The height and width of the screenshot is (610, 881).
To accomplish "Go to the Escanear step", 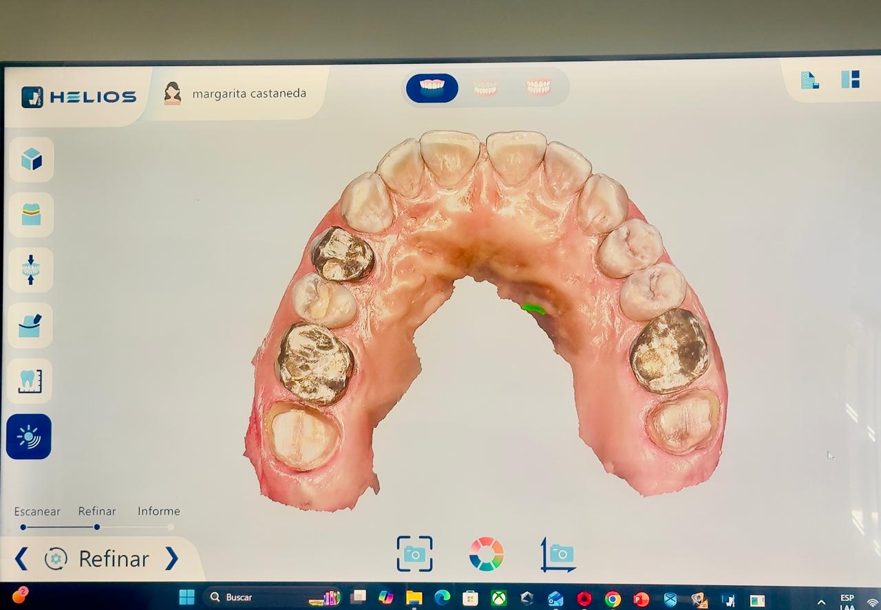I will (37, 511).
